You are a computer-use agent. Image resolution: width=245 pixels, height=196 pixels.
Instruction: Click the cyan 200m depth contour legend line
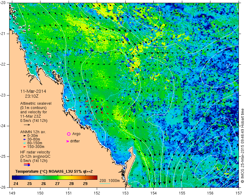click(105, 183)
